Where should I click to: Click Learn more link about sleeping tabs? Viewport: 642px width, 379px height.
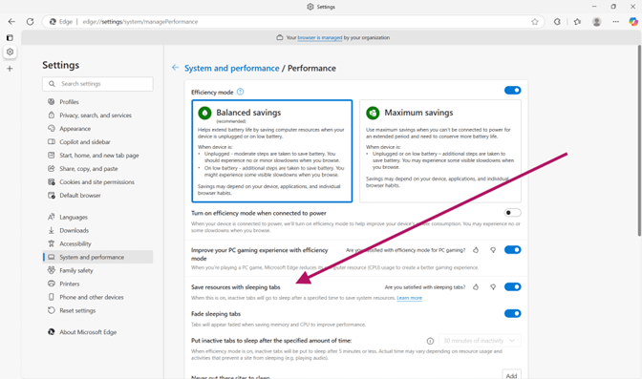pos(410,298)
